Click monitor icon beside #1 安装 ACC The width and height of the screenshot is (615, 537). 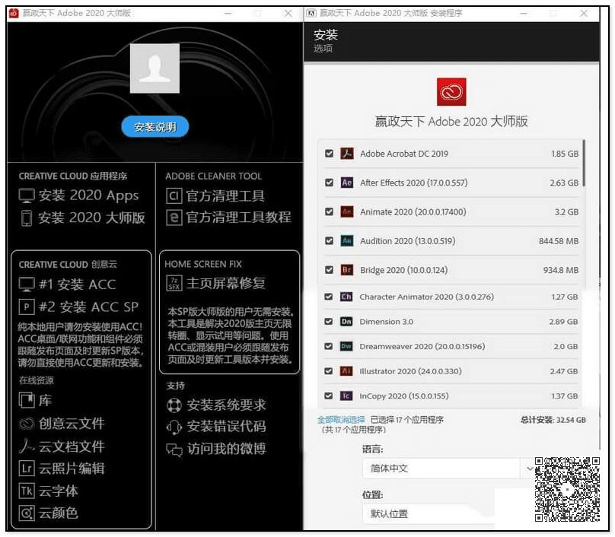point(27,284)
